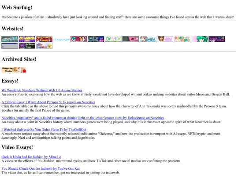Open the Spirit Cellar badge
This screenshot has width=238, height=178.
pos(217,39)
